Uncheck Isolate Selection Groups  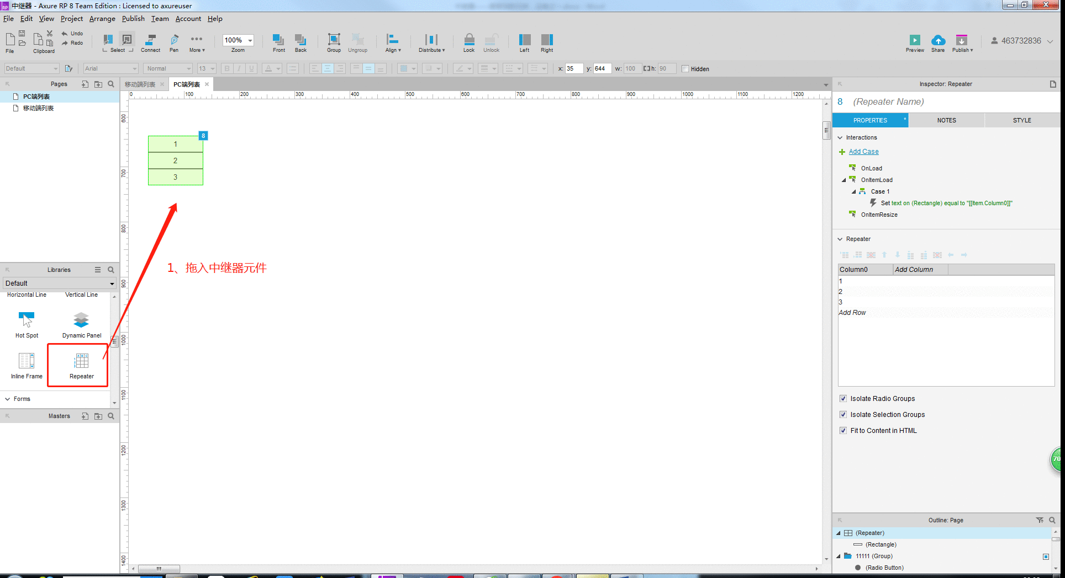tap(843, 414)
